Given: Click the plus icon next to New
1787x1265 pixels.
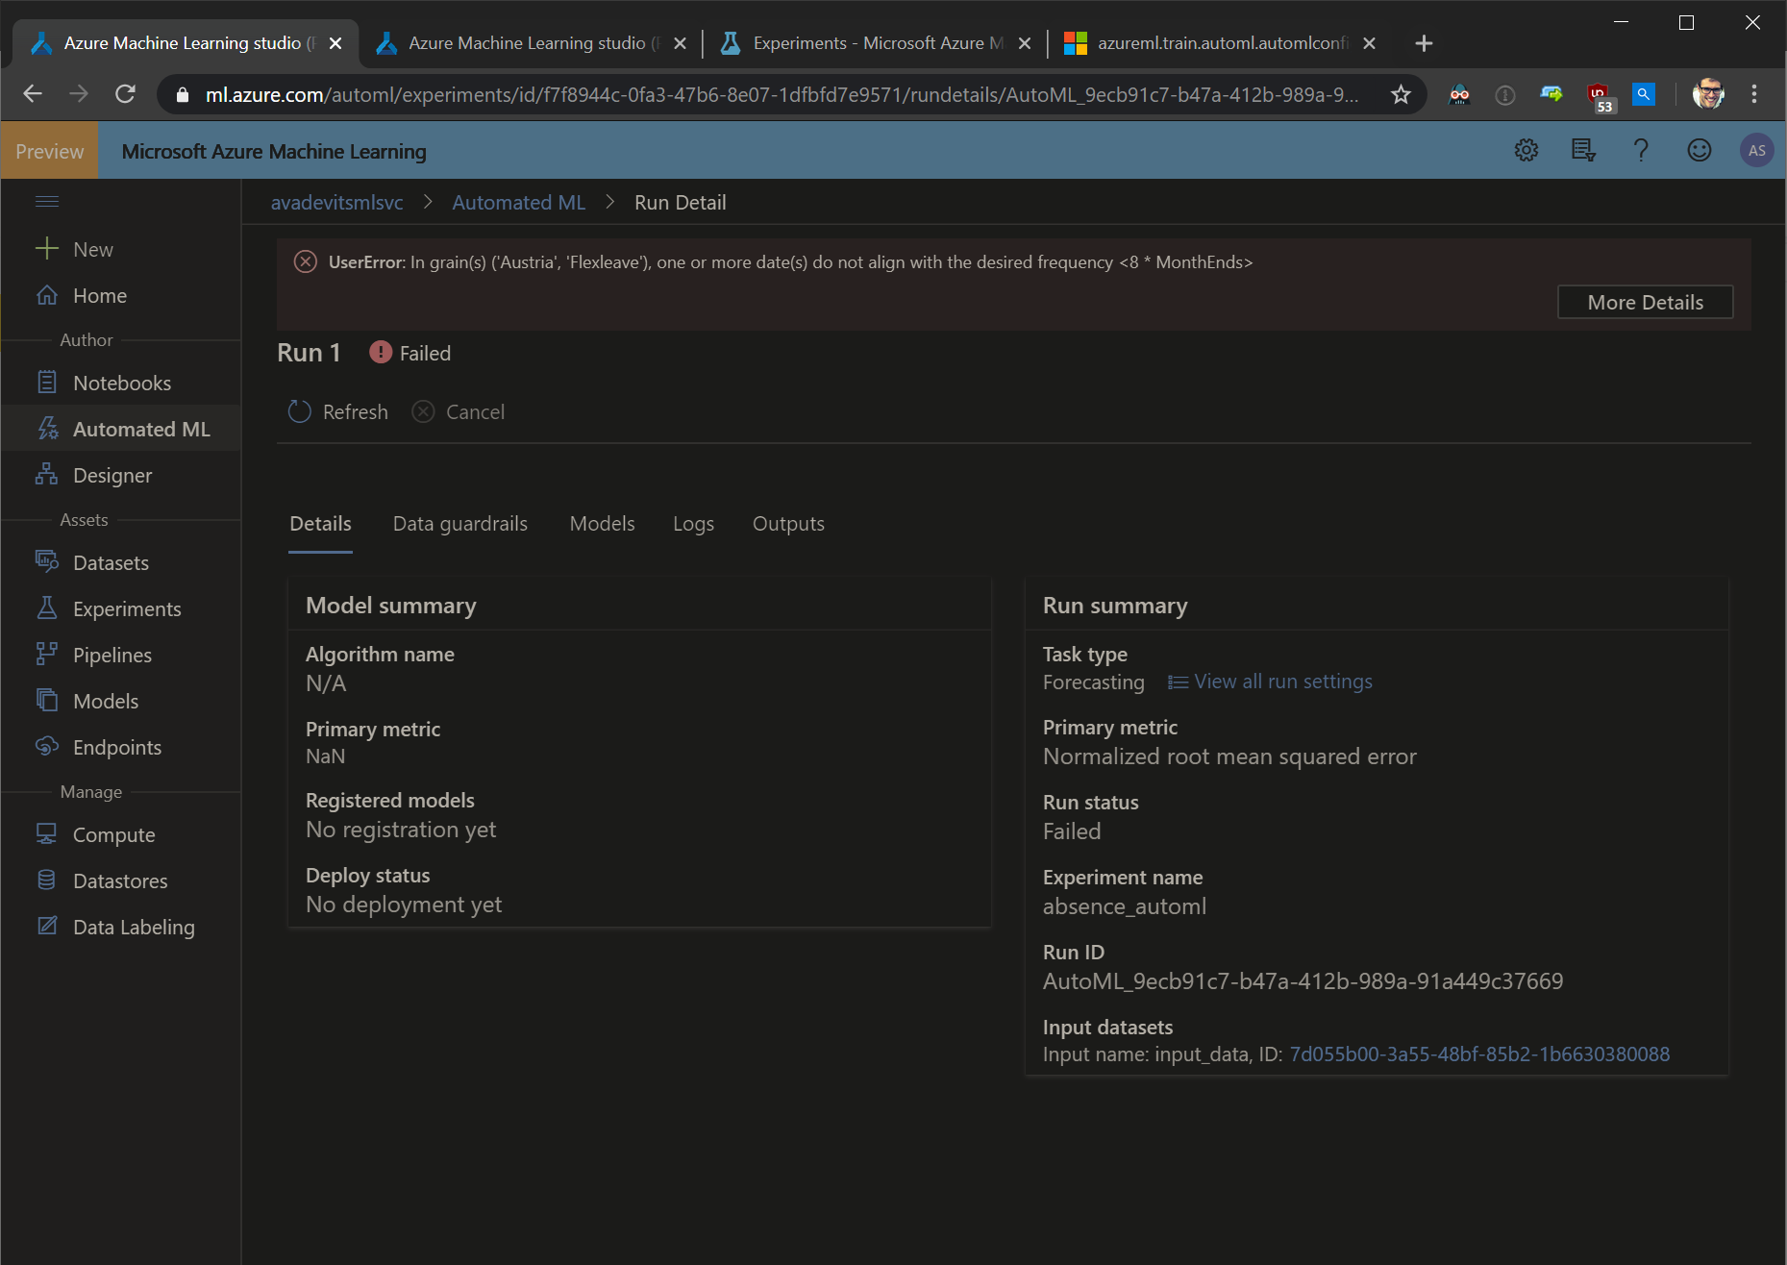Looking at the screenshot, I should coord(46,249).
